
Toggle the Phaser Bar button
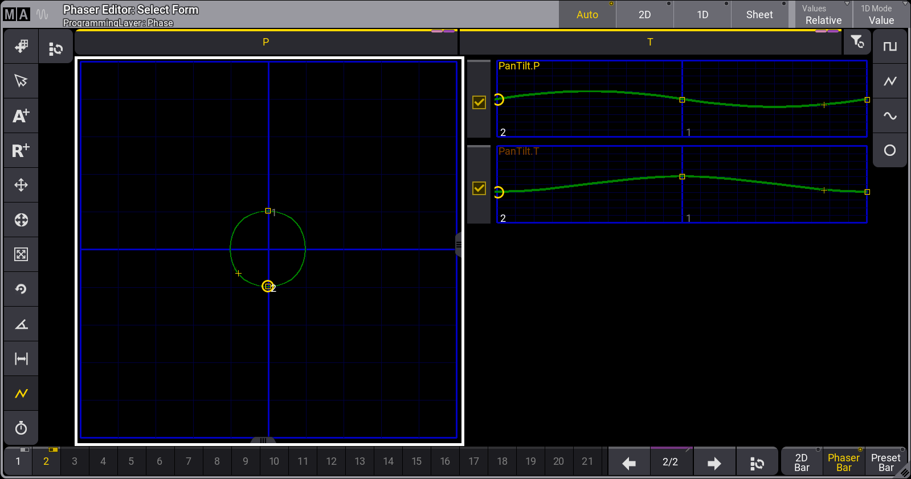pyautogui.click(x=843, y=462)
